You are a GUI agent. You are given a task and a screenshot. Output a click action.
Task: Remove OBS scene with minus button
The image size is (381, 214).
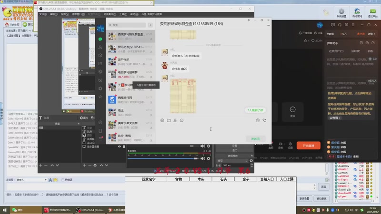pos(46,165)
